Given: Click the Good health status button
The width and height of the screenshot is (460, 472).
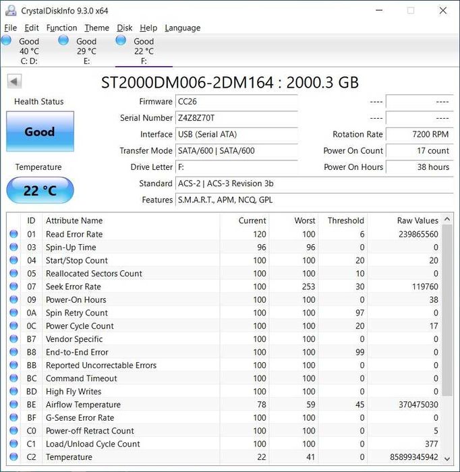Looking at the screenshot, I should click(40, 131).
